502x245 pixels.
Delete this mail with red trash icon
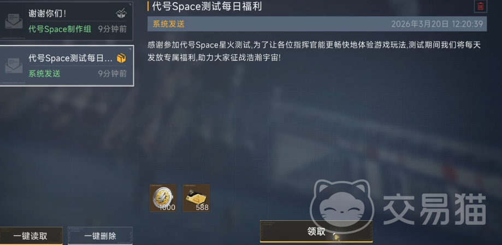coord(480,6)
